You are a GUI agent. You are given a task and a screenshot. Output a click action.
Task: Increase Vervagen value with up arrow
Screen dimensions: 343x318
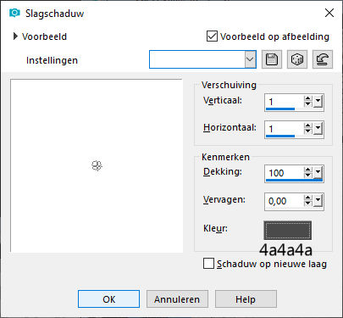308,198
